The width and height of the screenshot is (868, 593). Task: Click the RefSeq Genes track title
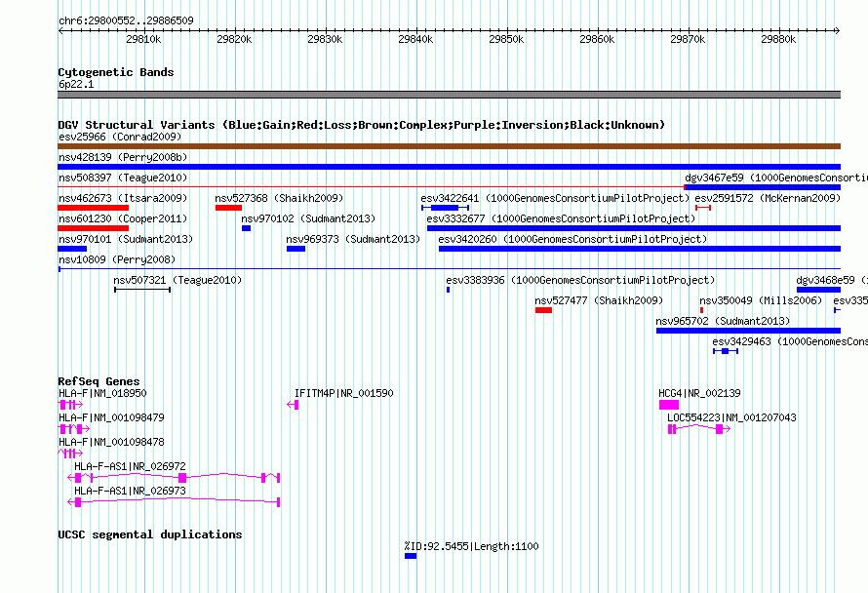99,381
